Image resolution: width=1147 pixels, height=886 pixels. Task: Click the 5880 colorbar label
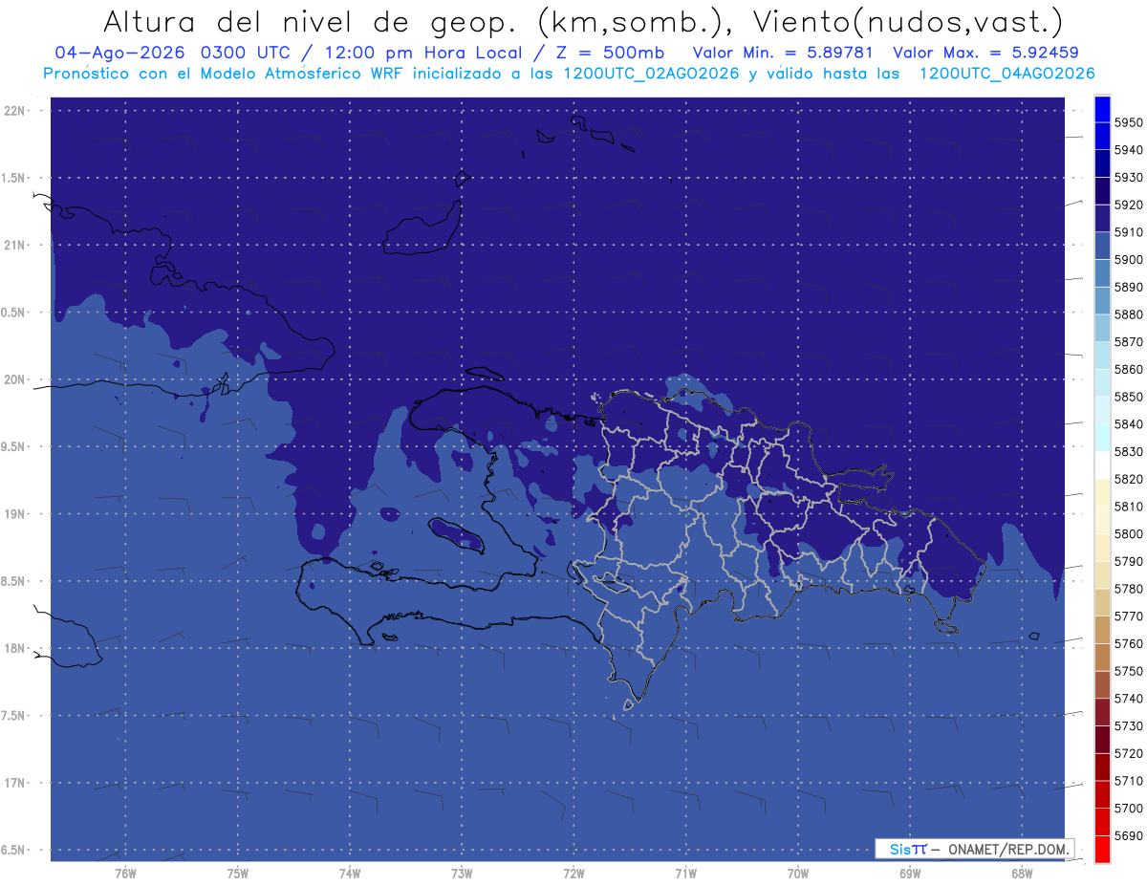click(1128, 314)
